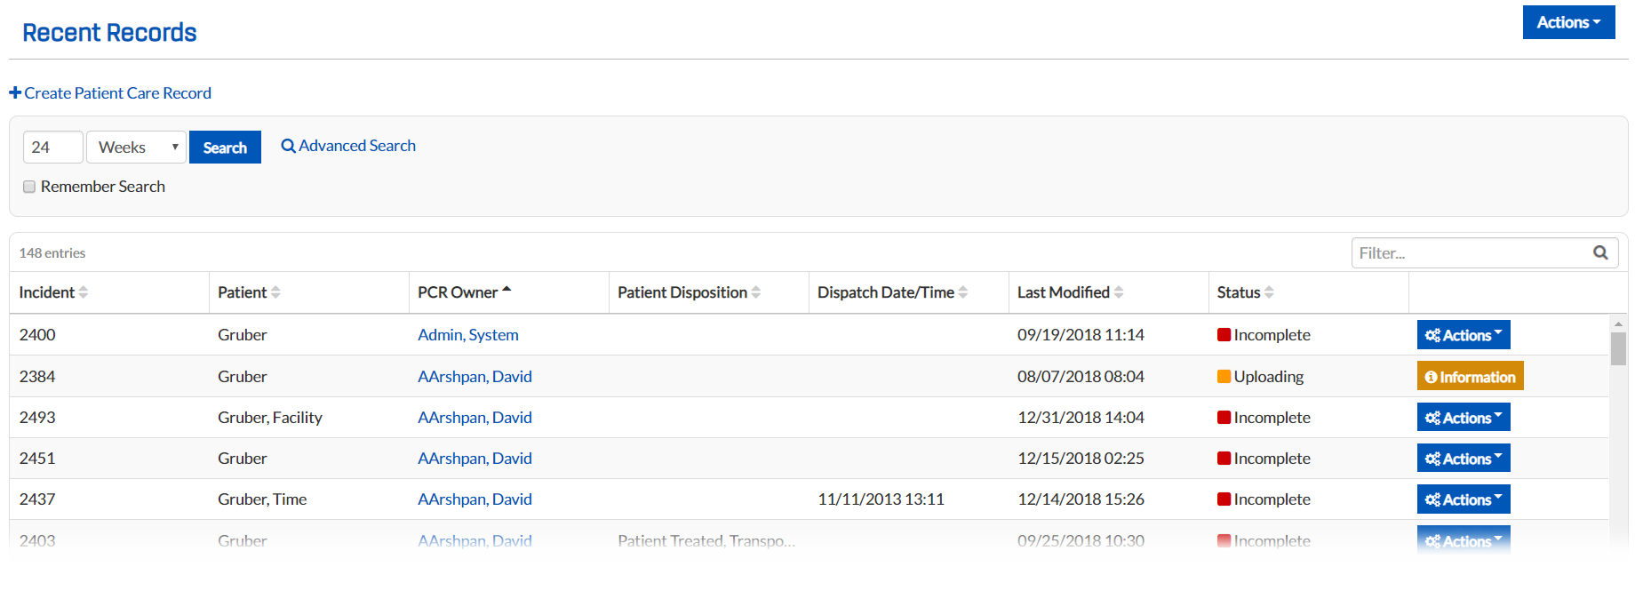The width and height of the screenshot is (1635, 591).
Task: Open record owner AArshpan, David on incident 2384
Action: 475,376
